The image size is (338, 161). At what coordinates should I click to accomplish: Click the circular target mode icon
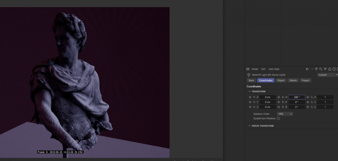(x=334, y=69)
